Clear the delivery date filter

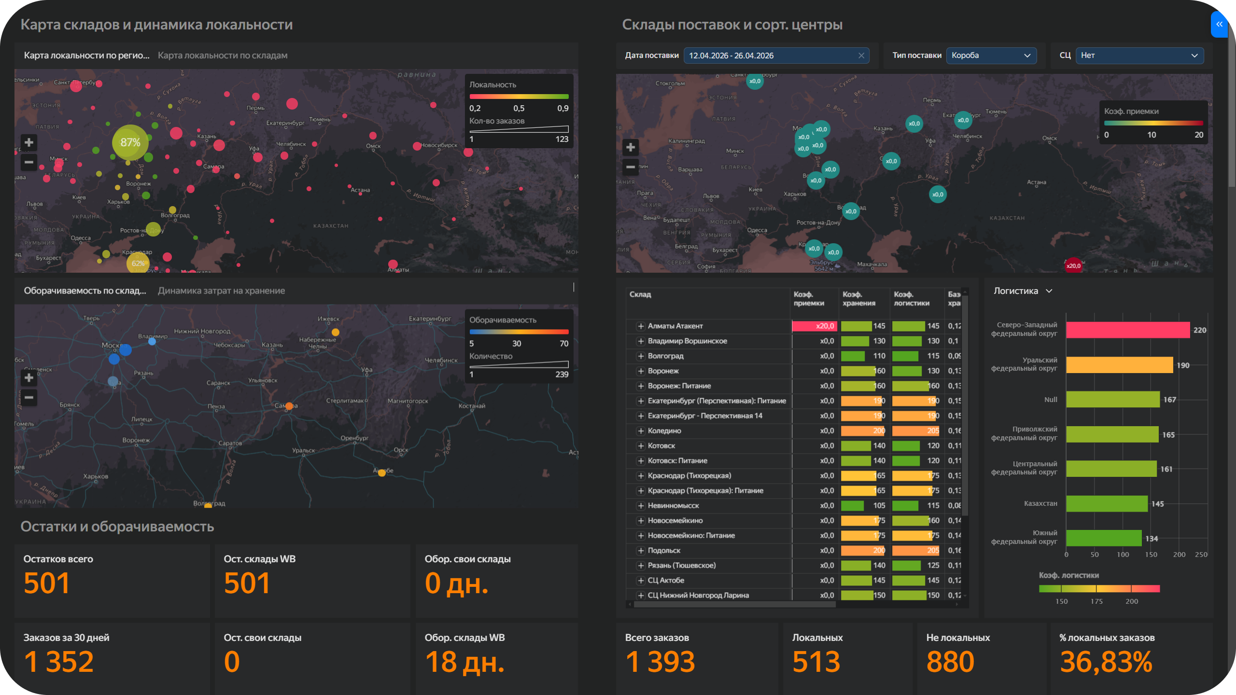click(861, 56)
